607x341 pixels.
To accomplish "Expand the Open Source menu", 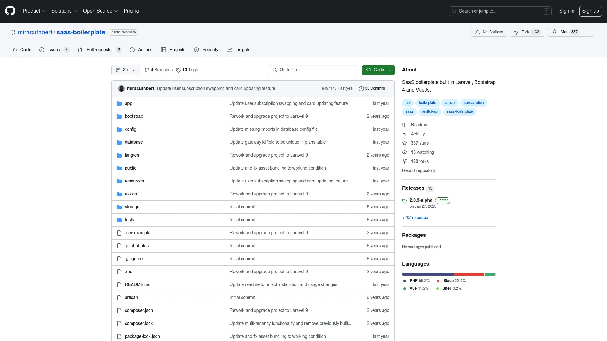I will click(100, 11).
